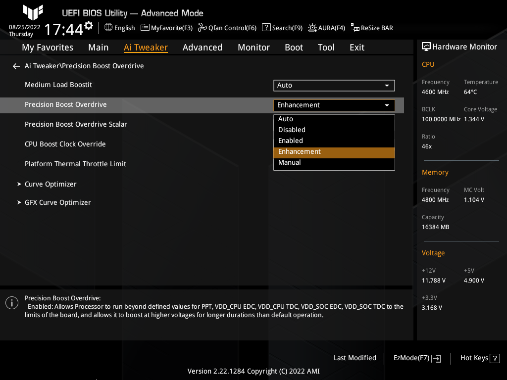
Task: Click BCLK value 100.0000 MHz
Action: (x=441, y=119)
